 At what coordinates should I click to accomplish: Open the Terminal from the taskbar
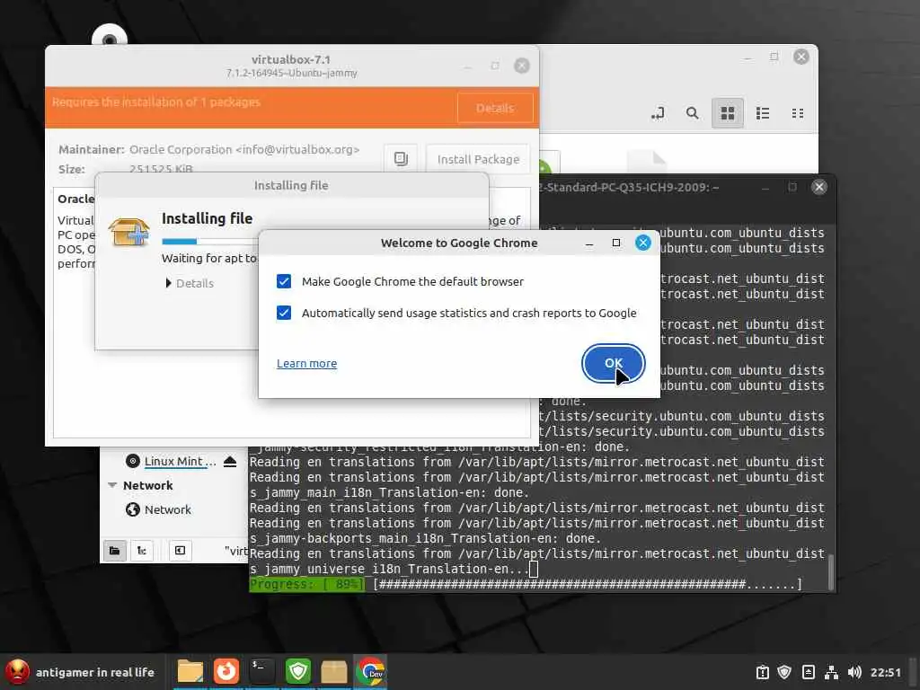[x=261, y=672]
